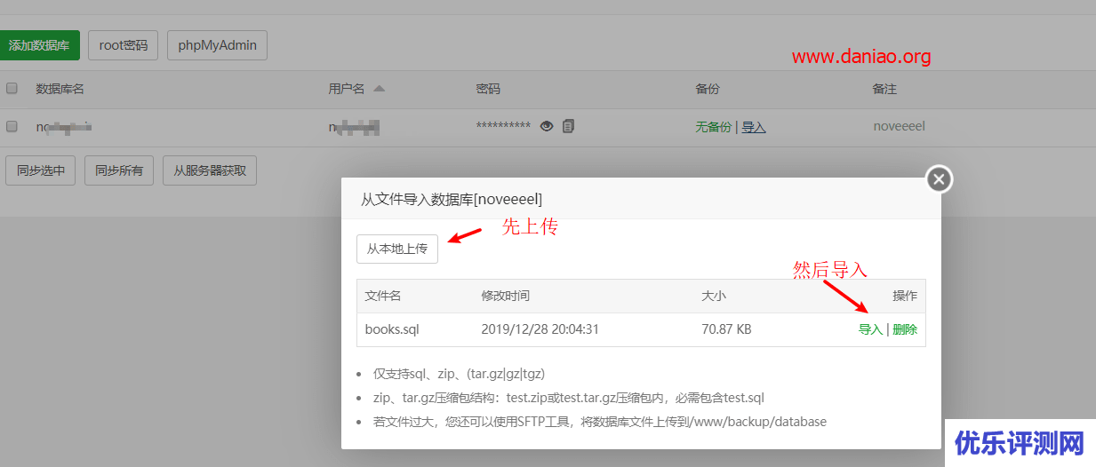
Task: Click the 备注 column header
Action: pyautogui.click(x=885, y=89)
